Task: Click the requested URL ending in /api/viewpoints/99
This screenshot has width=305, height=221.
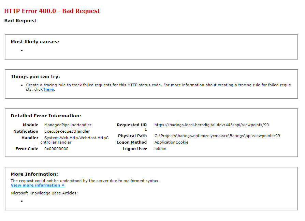Action: [x=212, y=125]
